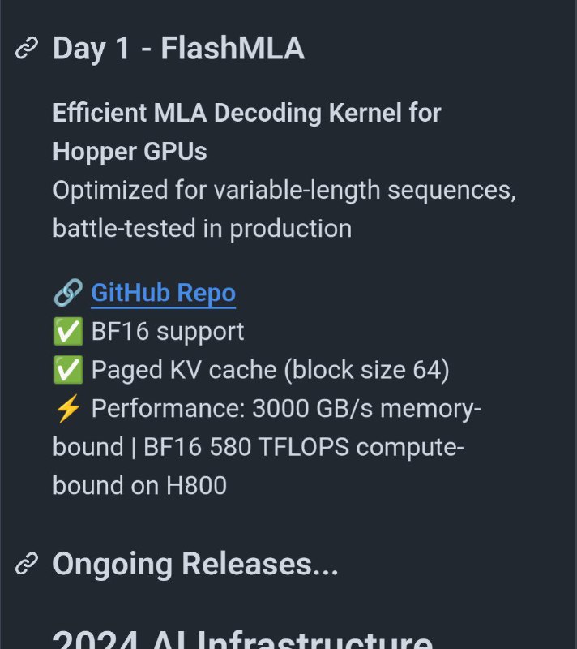This screenshot has width=577, height=649.
Task: Click the Hopper GPUs bold text
Action: (130, 151)
